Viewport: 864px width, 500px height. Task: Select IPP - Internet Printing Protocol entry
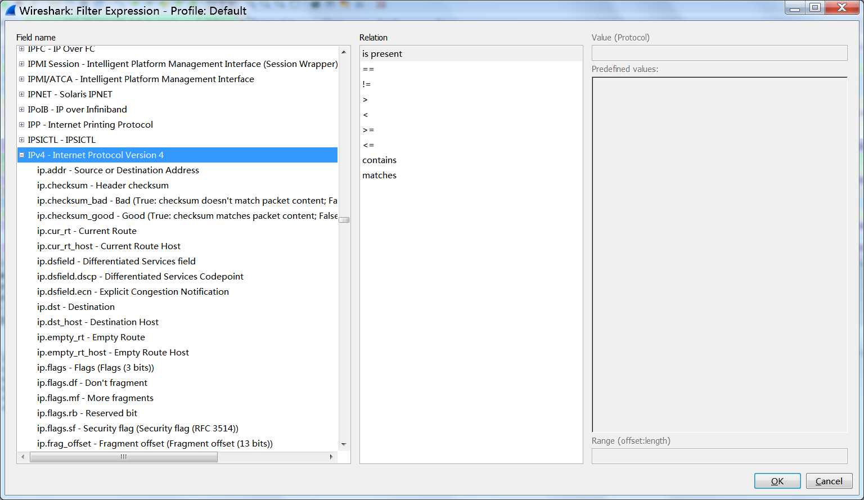[x=90, y=125]
